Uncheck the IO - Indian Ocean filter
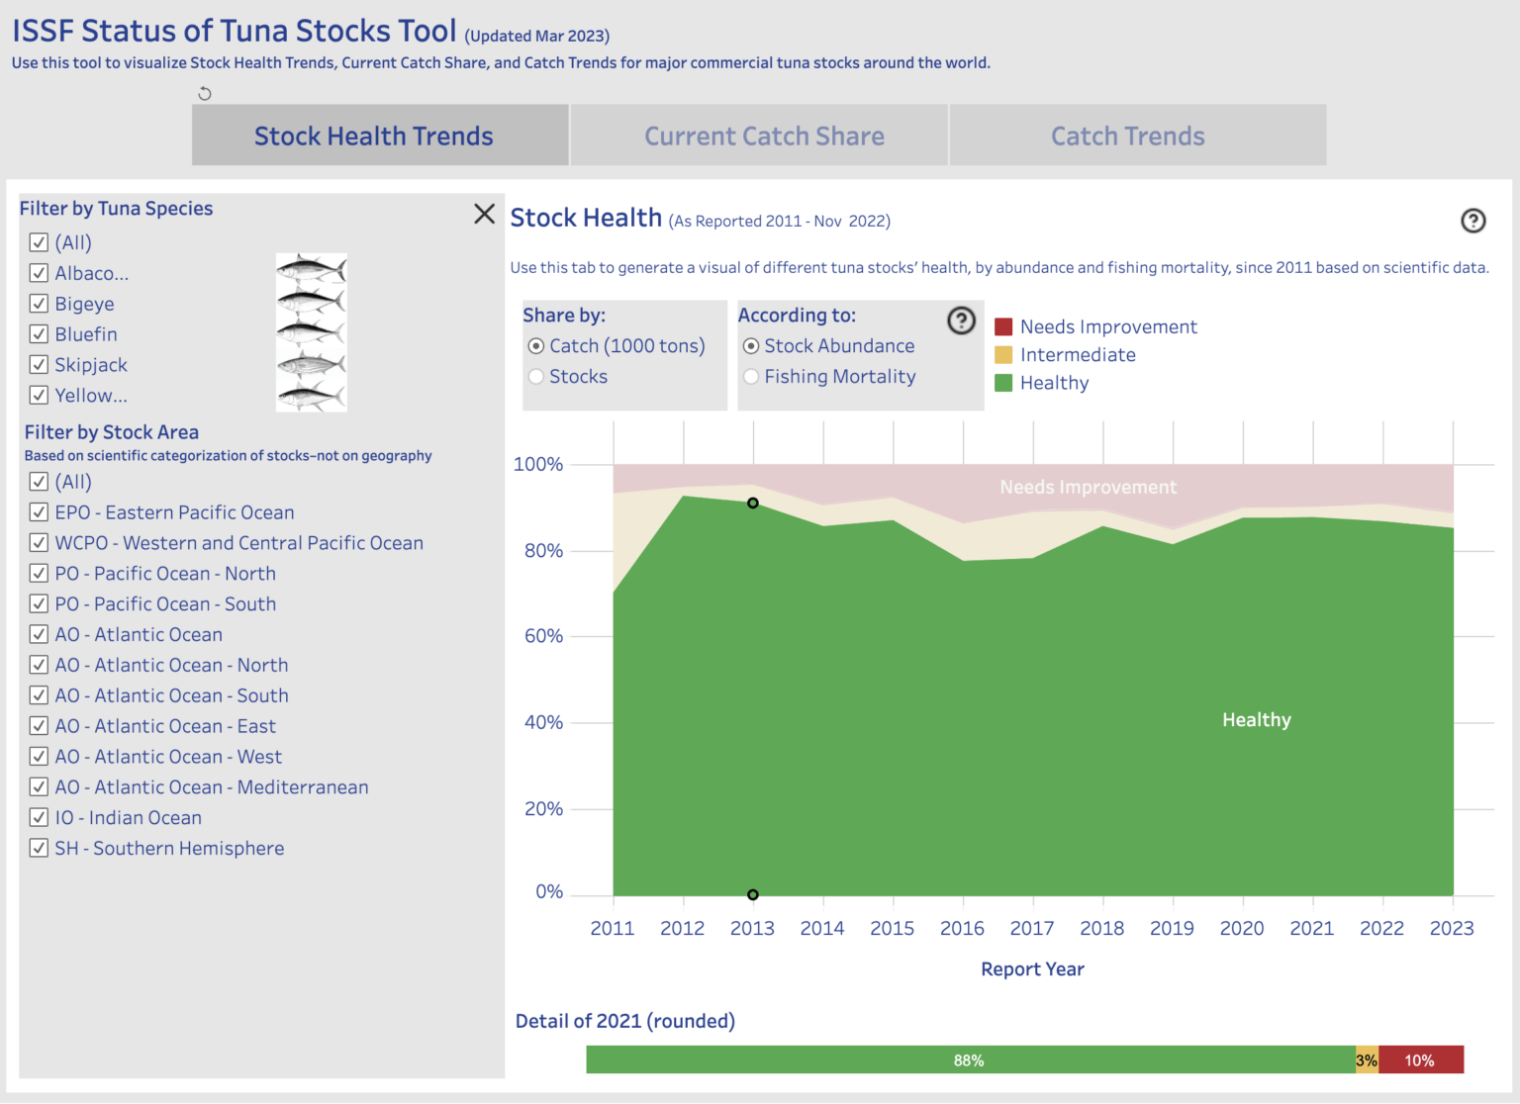 coord(39,817)
